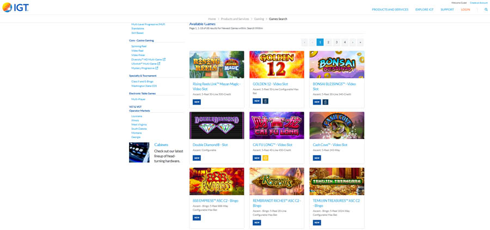Click the NEW badge under 888 EMPRESS
The image size is (490, 230).
pyautogui.click(x=197, y=218)
